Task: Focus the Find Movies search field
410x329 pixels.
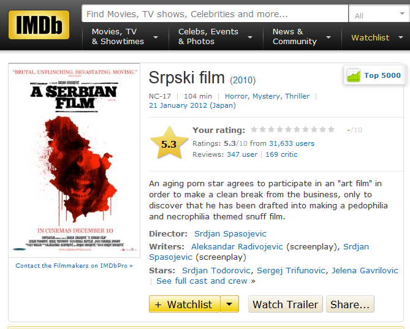Action: [214, 14]
